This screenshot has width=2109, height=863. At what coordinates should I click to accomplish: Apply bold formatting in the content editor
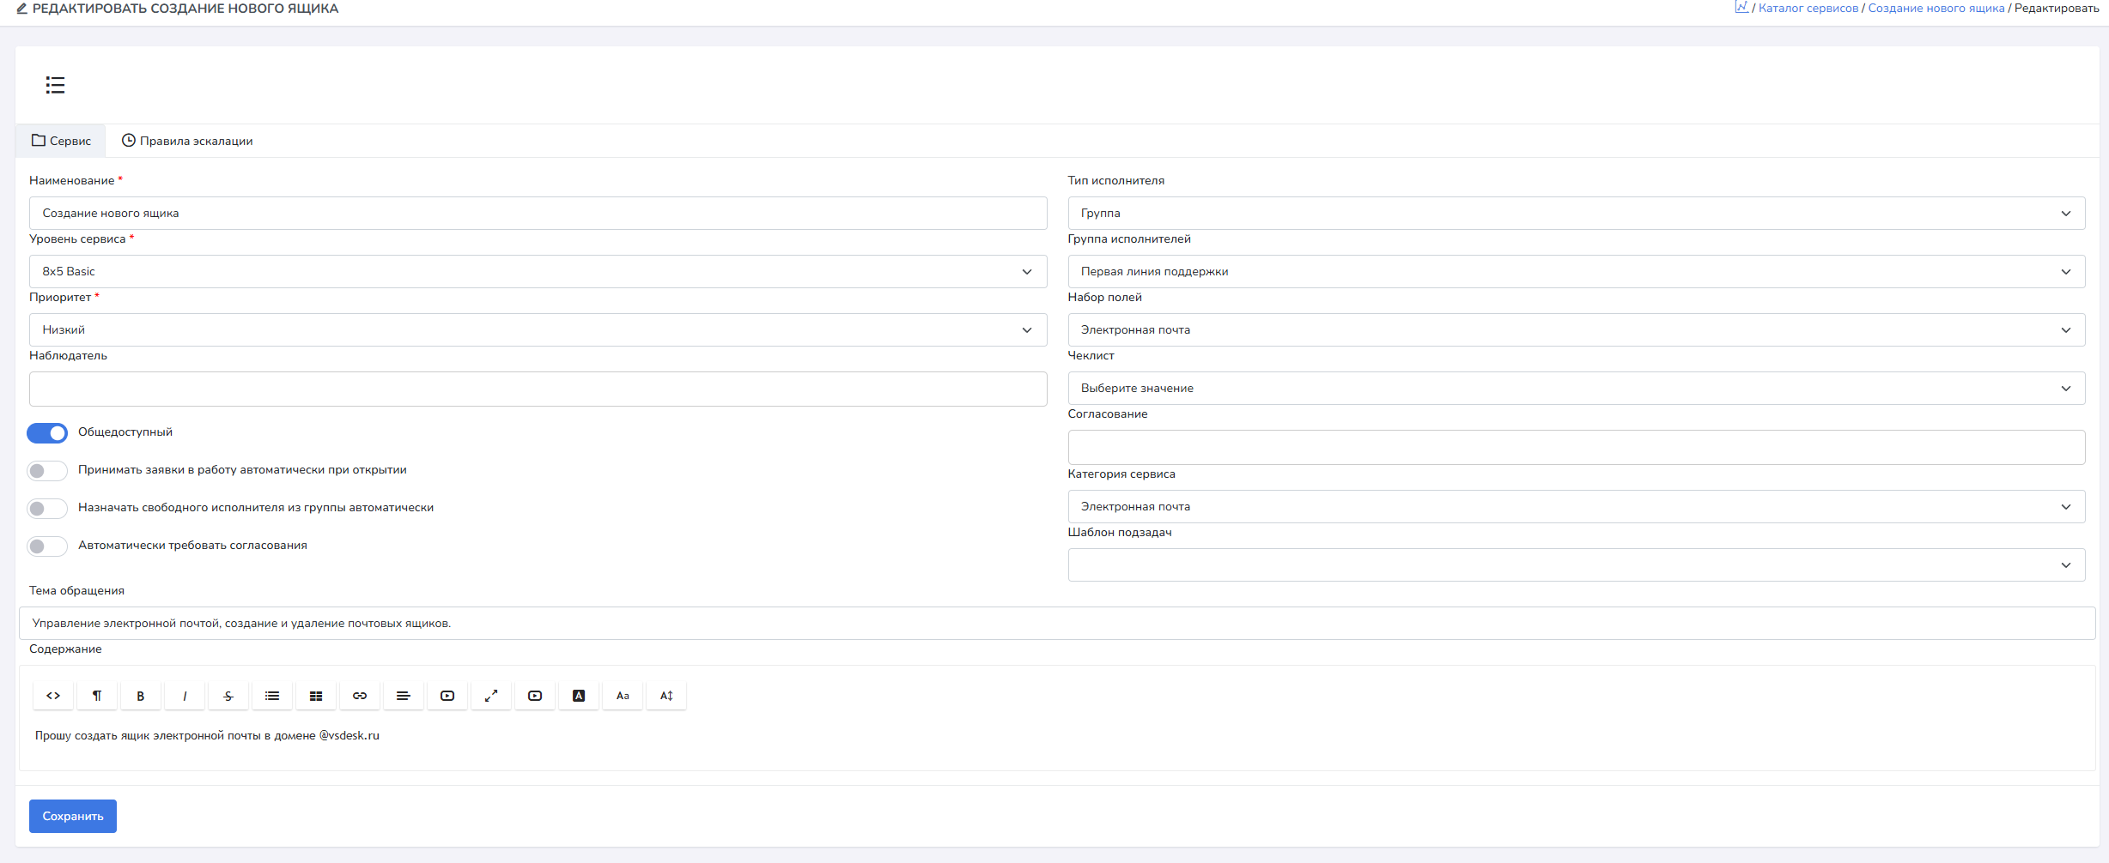[141, 696]
